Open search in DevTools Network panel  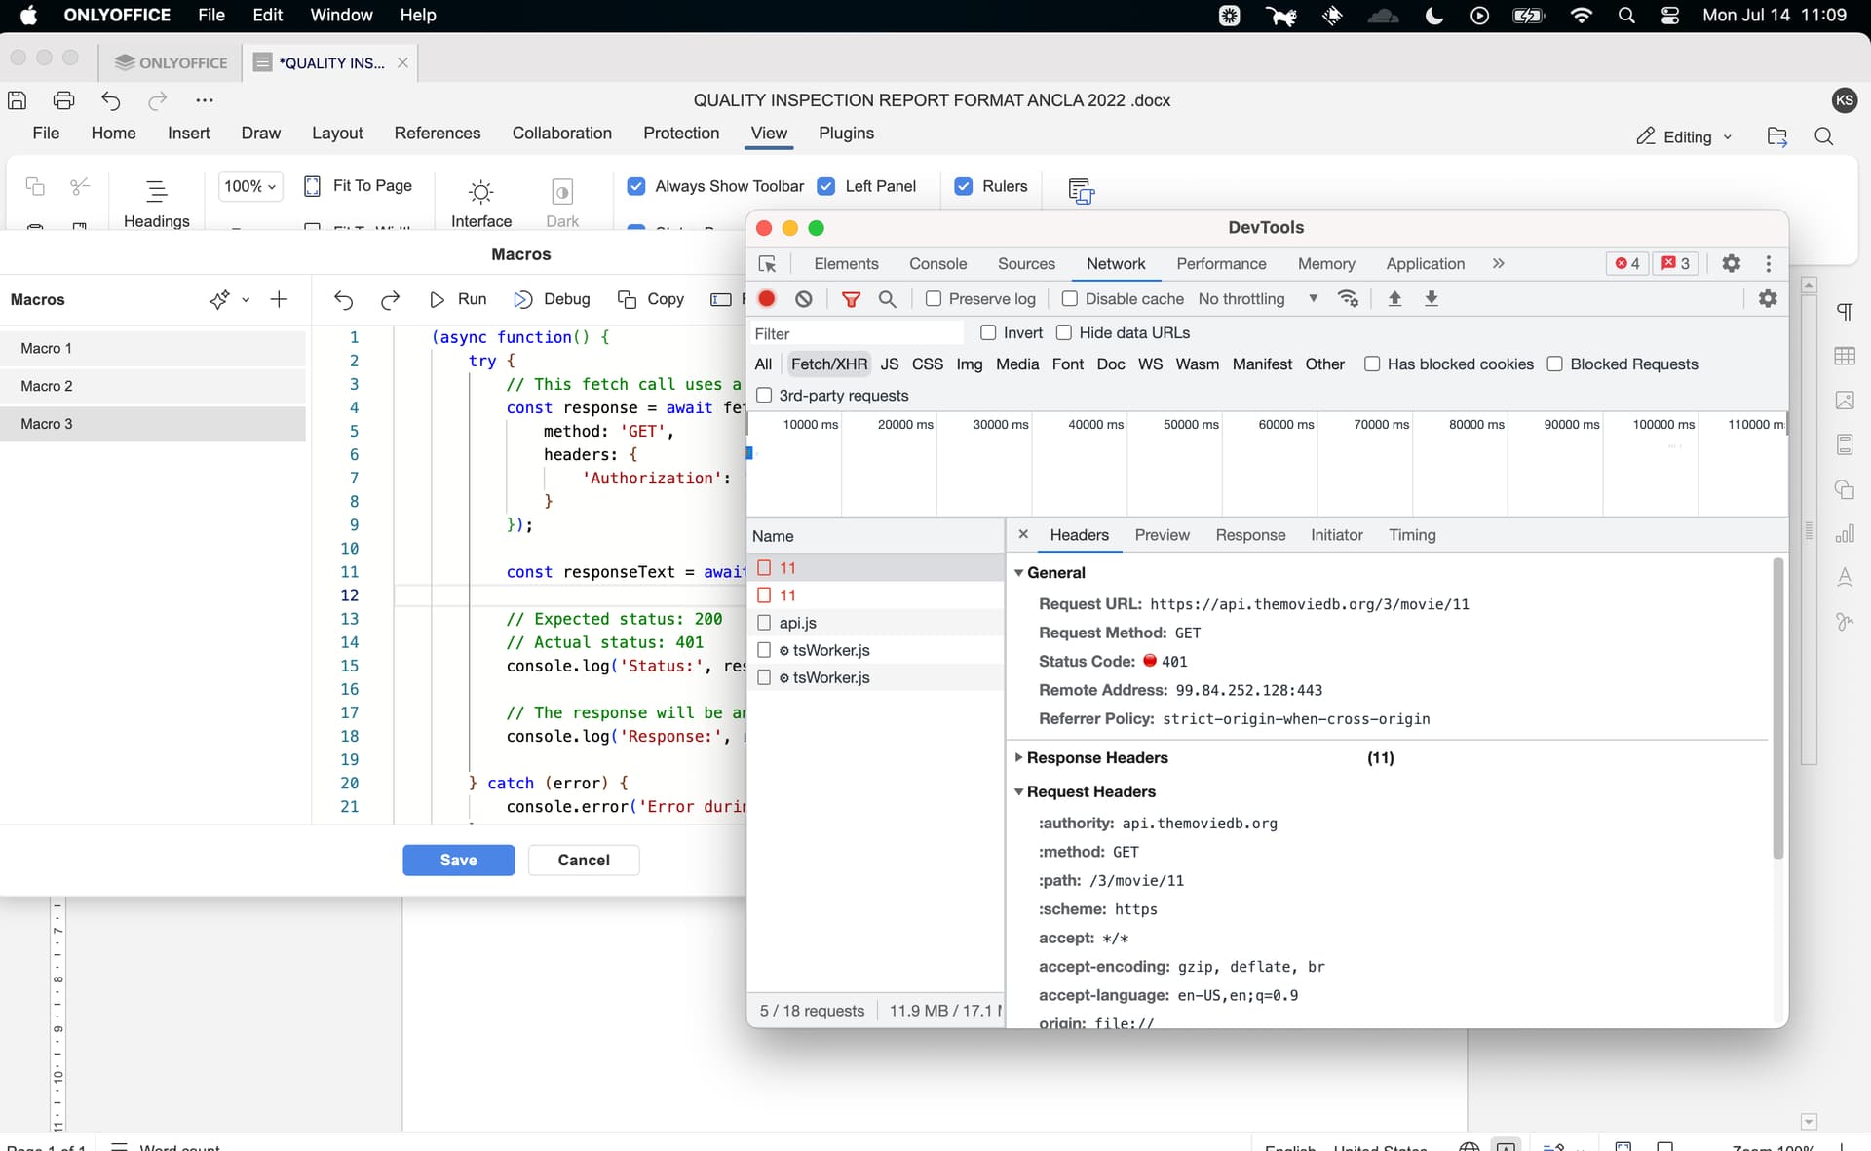pos(887,299)
